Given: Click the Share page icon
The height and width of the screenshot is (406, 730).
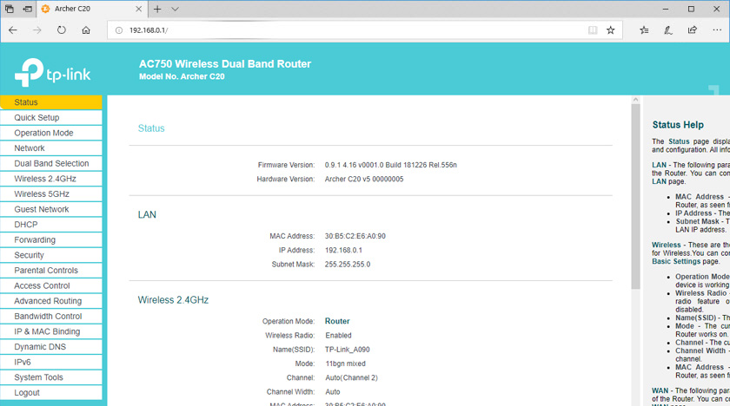Looking at the screenshot, I should (x=693, y=30).
